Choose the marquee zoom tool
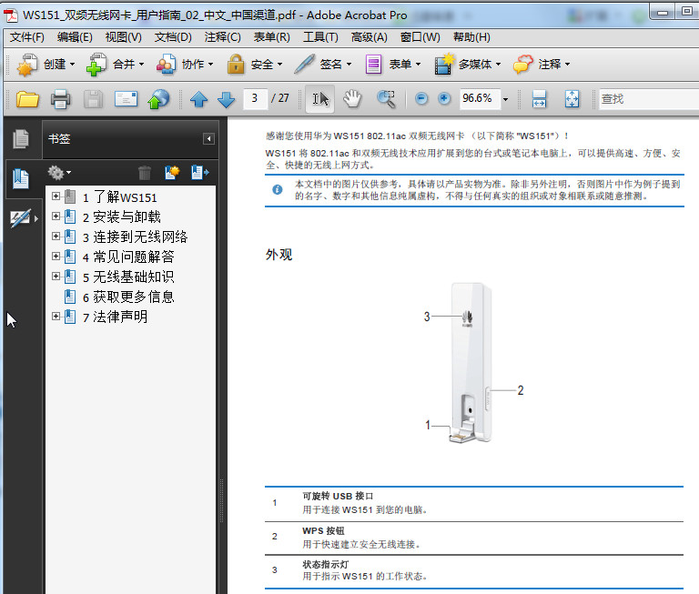The width and height of the screenshot is (699, 594). (386, 99)
